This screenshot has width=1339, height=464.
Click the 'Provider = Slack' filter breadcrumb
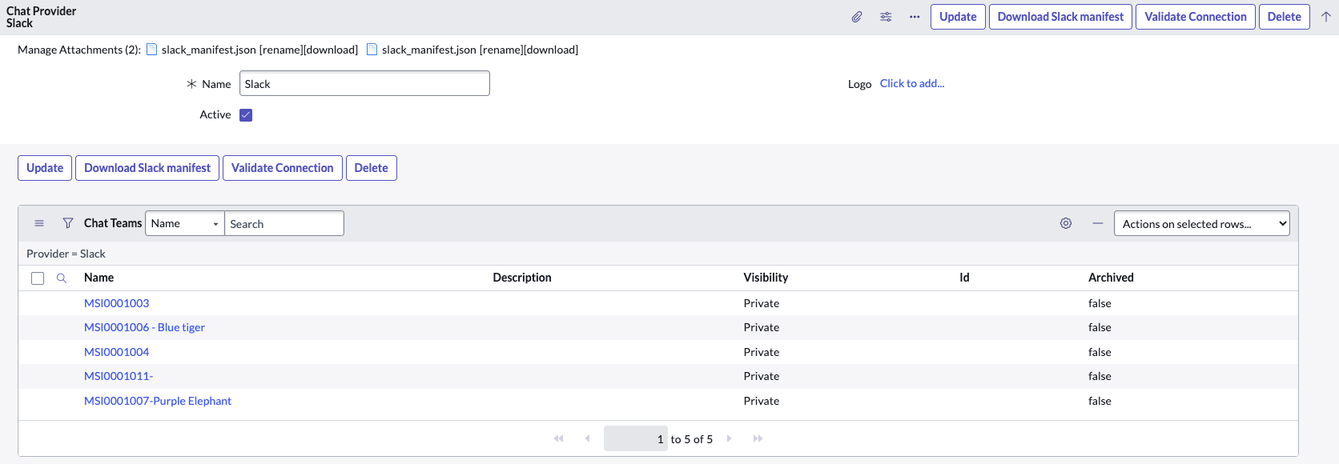coord(66,254)
